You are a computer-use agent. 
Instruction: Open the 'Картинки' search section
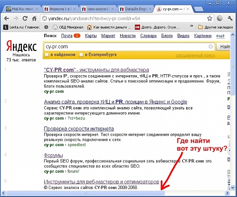coord(203,36)
